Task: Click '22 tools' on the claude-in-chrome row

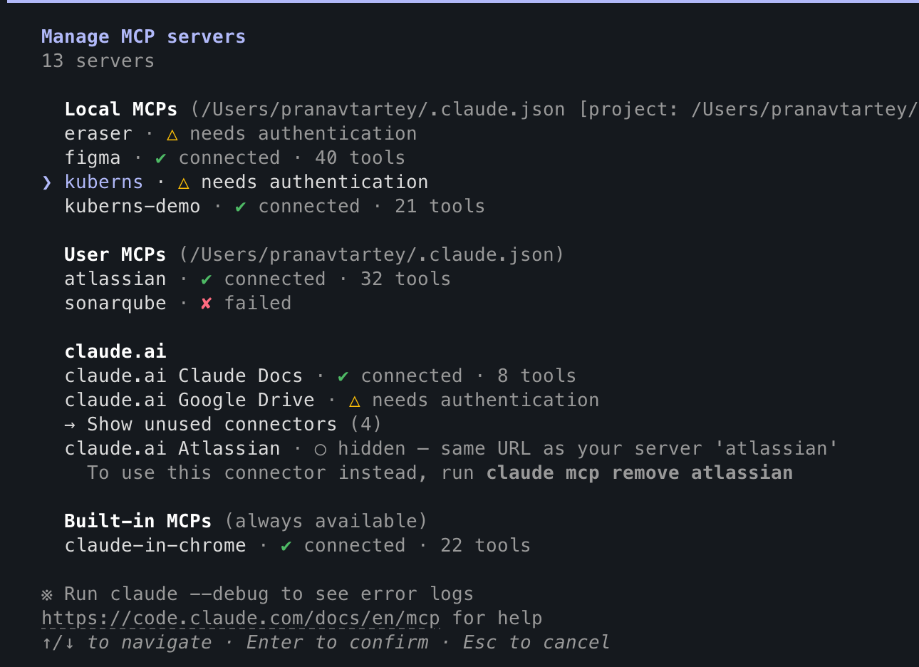Action: [486, 546]
